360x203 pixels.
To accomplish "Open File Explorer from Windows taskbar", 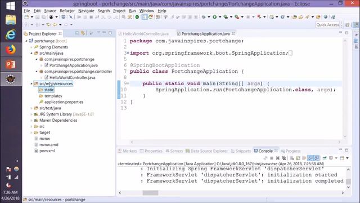I will click(x=11, y=20).
